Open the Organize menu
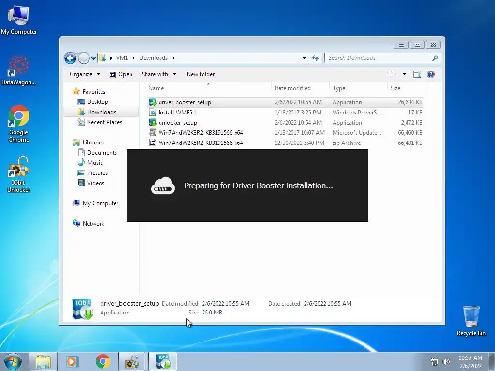 pyautogui.click(x=85, y=74)
